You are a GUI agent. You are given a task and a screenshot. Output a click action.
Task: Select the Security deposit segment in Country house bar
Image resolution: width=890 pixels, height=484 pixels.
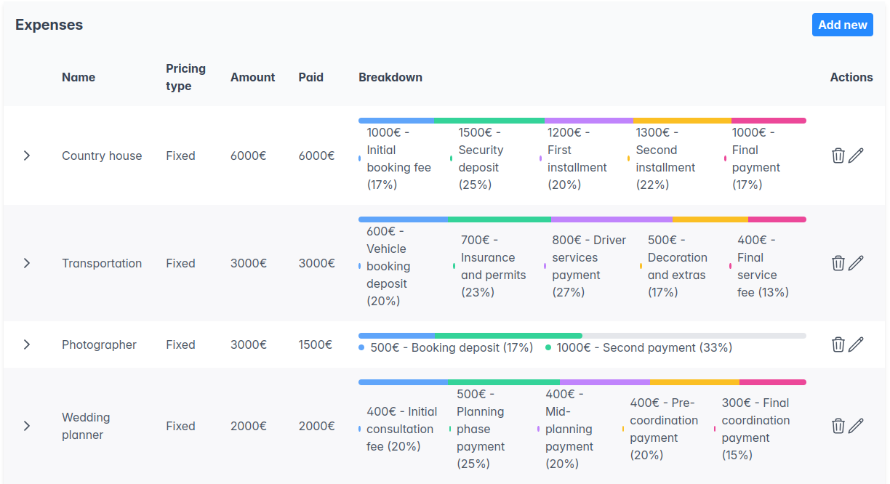click(487, 120)
